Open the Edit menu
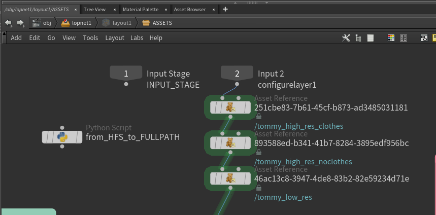The width and height of the screenshot is (436, 215). click(x=35, y=38)
